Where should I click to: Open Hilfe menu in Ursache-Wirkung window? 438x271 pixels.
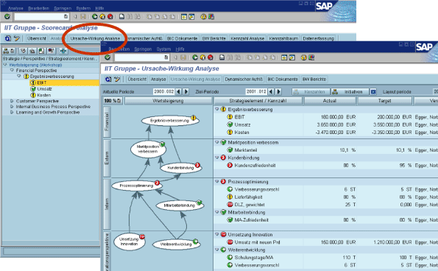click(x=180, y=49)
